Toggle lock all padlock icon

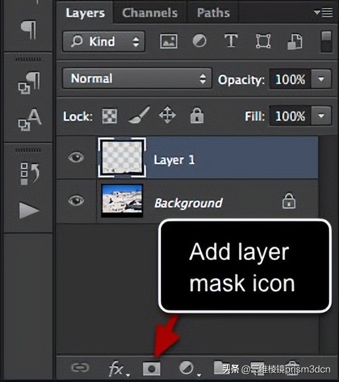[197, 116]
